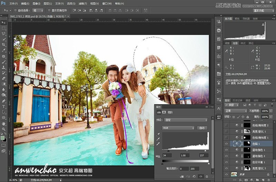The width and height of the screenshot is (276, 182).
Task: Enable 自动选择 checkbox in options bar
Action: (15, 10)
